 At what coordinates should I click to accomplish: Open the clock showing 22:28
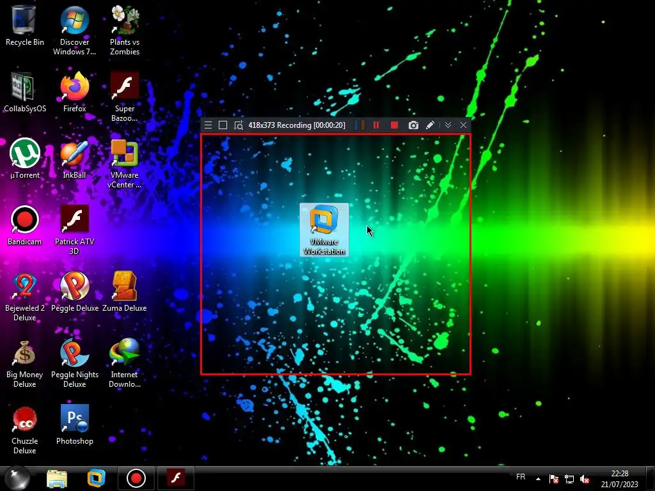[619, 479]
